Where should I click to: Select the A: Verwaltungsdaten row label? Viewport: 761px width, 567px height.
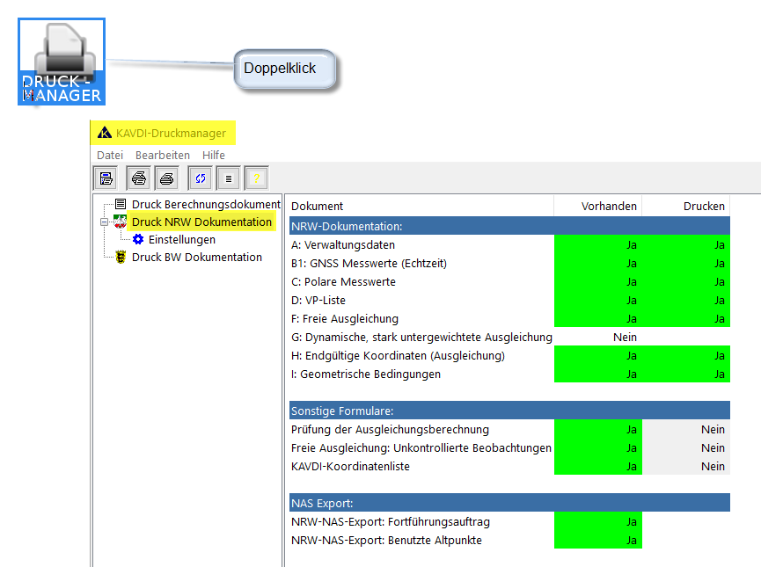pyautogui.click(x=342, y=245)
